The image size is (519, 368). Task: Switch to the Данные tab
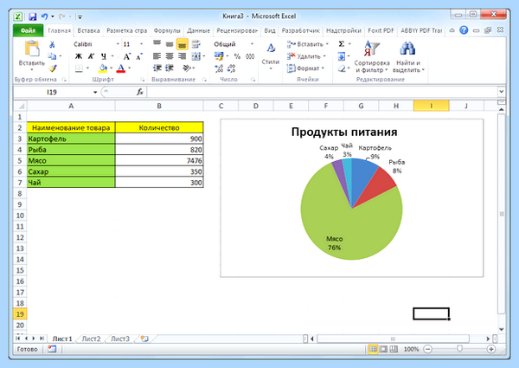(198, 30)
